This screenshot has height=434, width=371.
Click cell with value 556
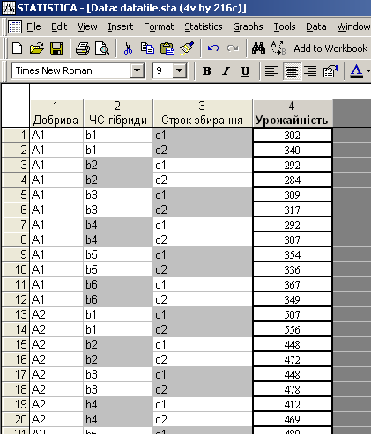pos(293,330)
